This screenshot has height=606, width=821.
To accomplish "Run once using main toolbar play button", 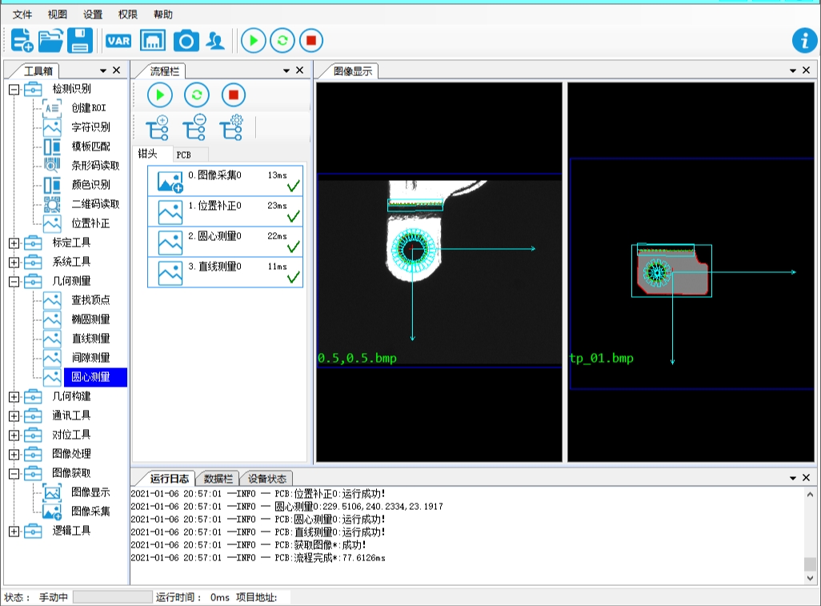I will tap(254, 40).
